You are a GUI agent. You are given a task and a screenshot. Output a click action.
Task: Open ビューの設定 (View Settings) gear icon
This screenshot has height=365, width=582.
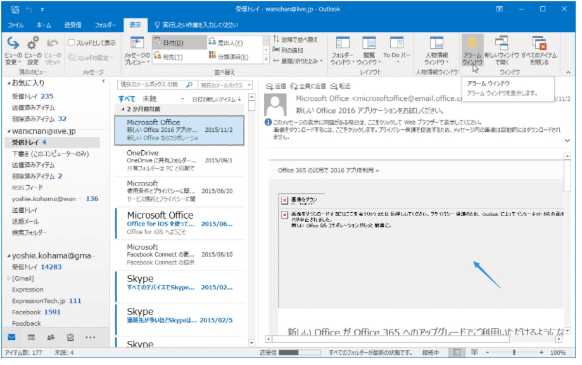[33, 44]
